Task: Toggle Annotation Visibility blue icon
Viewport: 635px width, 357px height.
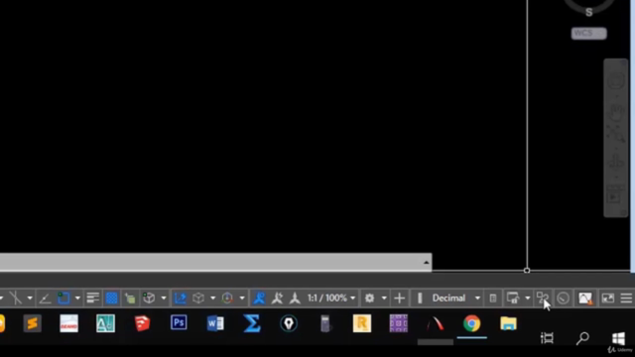Action: pyautogui.click(x=259, y=298)
